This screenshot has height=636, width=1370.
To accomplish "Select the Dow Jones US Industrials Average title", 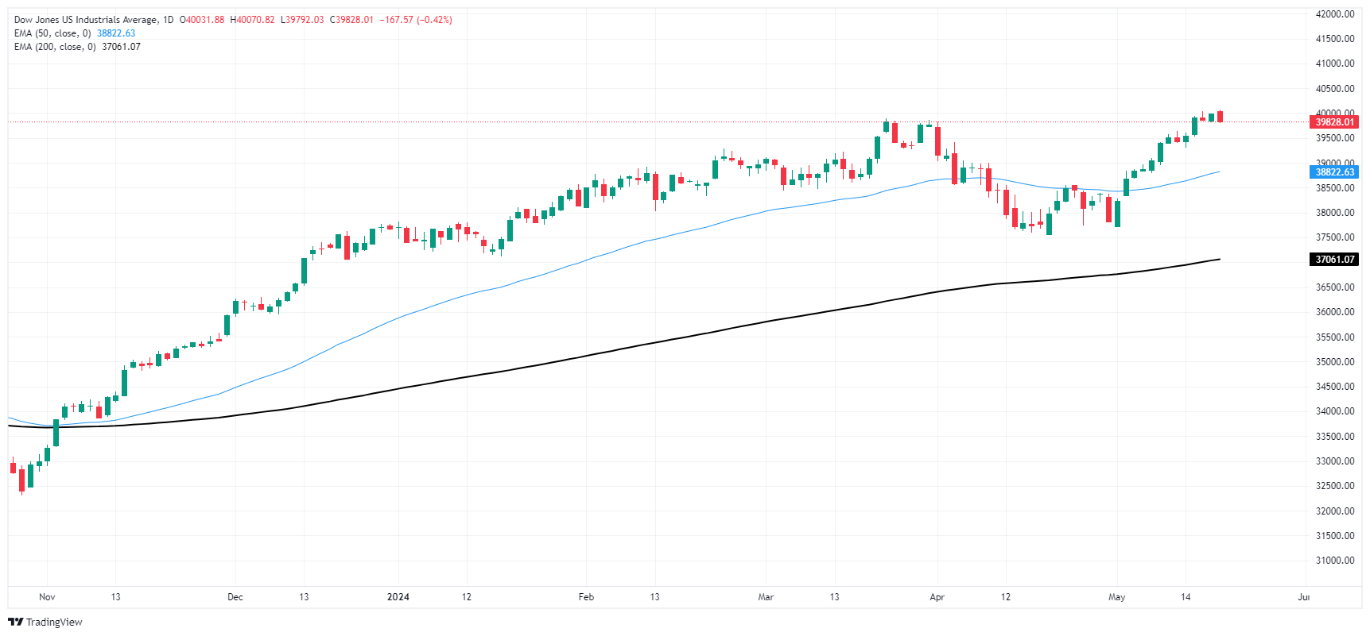I will (x=86, y=20).
